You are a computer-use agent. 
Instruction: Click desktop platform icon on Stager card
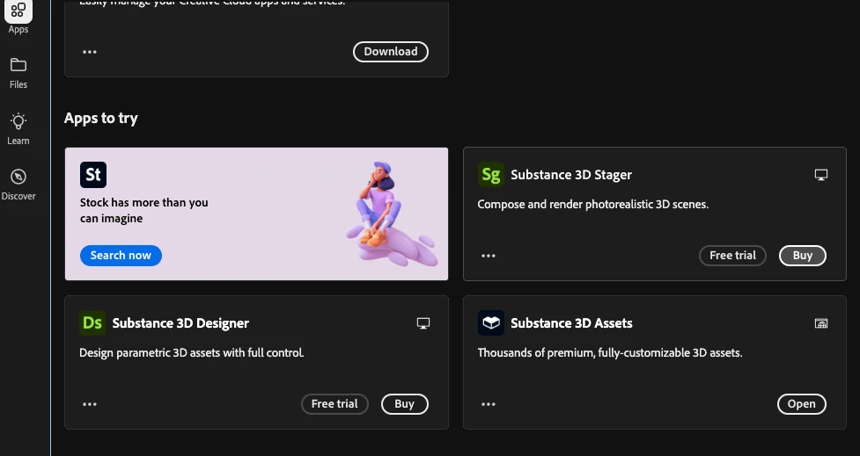(821, 175)
